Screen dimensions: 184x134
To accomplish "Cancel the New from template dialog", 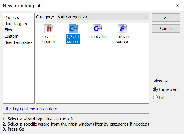I will [x=166, y=28].
